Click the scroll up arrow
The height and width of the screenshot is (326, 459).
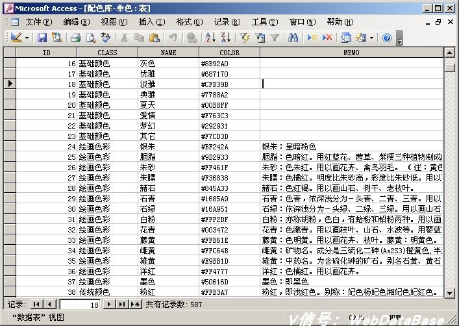(x=449, y=53)
